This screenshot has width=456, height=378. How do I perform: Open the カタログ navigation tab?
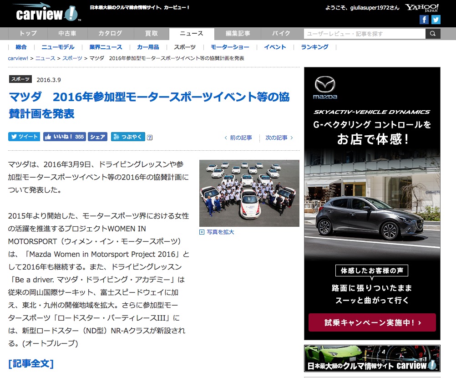coord(110,33)
